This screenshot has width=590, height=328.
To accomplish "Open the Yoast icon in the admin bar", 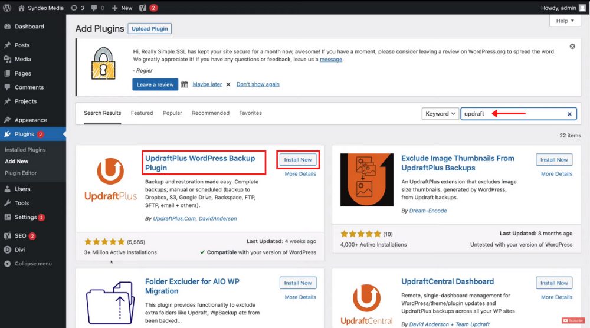I will pos(143,8).
